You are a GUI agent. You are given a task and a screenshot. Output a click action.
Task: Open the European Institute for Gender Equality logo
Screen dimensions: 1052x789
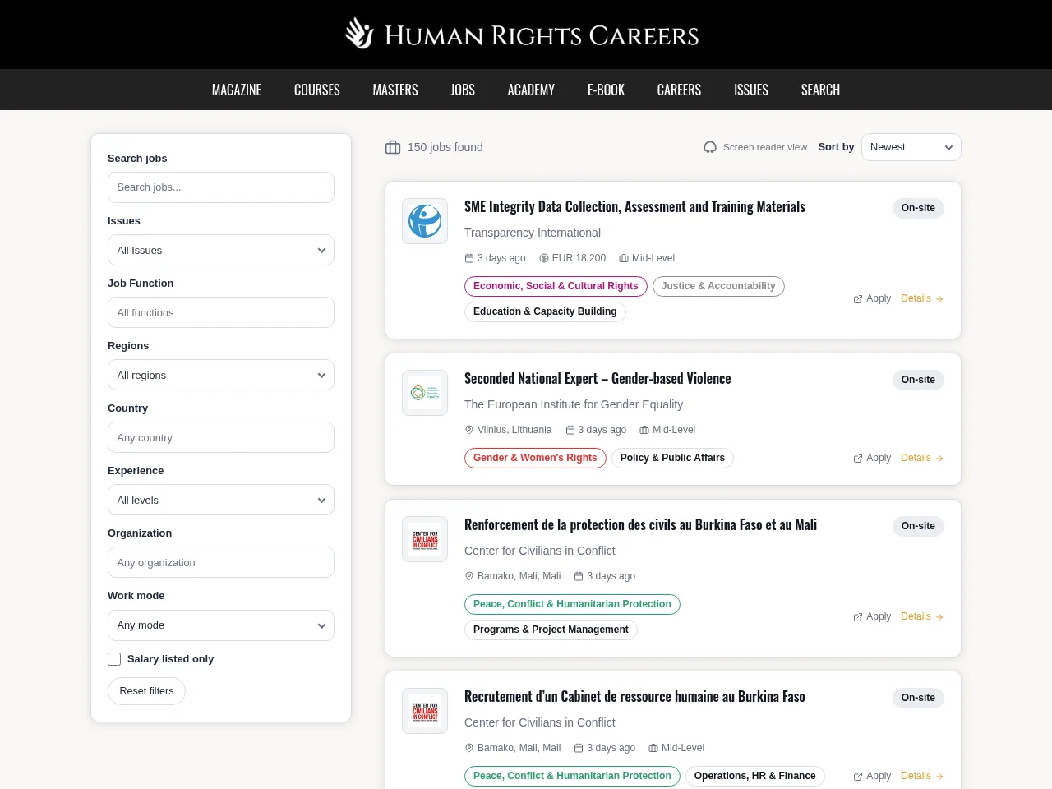[425, 393]
